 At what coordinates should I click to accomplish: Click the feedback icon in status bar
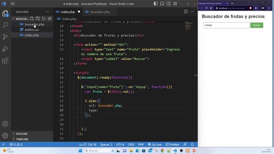(x=185, y=145)
